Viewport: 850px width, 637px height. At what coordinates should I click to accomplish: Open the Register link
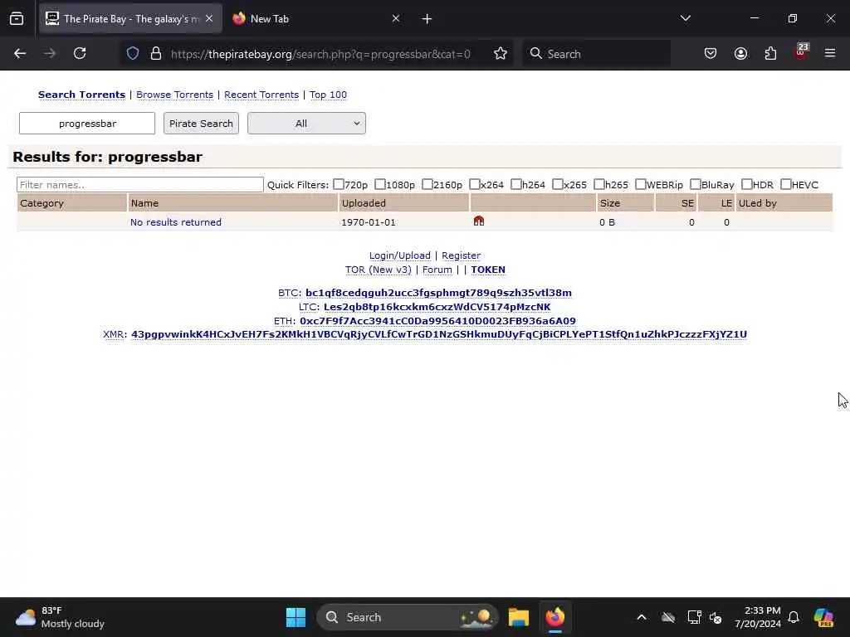[x=461, y=255]
